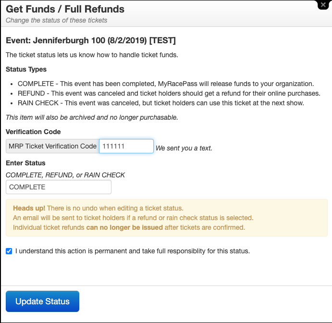Click the Get Funds / Full Refunds title
Viewport: 332px width, 323px height.
click(x=65, y=9)
